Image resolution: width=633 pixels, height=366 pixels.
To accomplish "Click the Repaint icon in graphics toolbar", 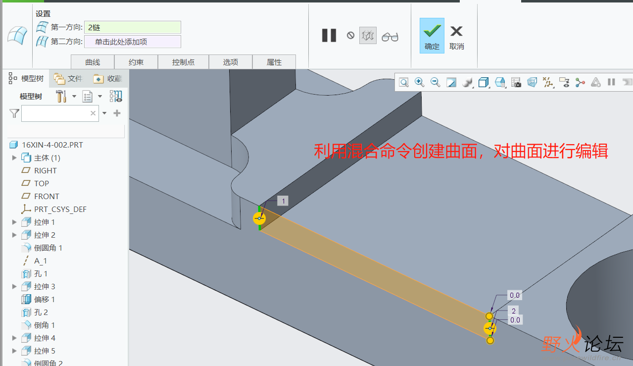I will point(451,82).
